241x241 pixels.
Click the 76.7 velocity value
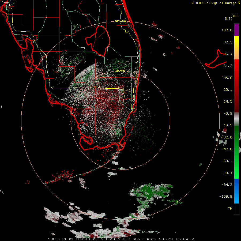[228, 54]
